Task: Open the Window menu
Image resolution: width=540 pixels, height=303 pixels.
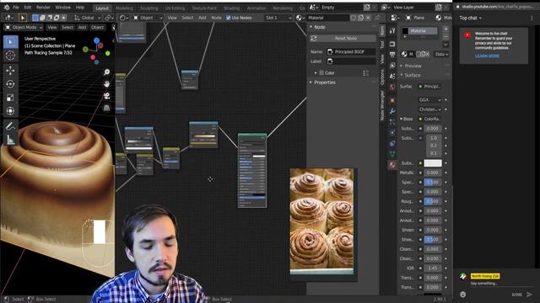Action: point(62,8)
